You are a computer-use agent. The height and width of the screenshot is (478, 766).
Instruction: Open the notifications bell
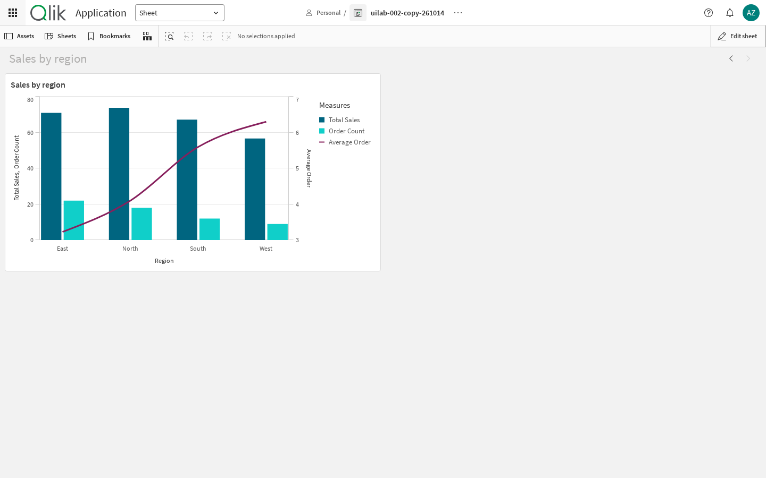coord(730,13)
